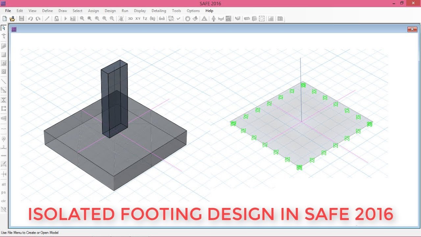Select the Draw Dimension Lines tool
This screenshot has height=237, width=421.
point(4,147)
